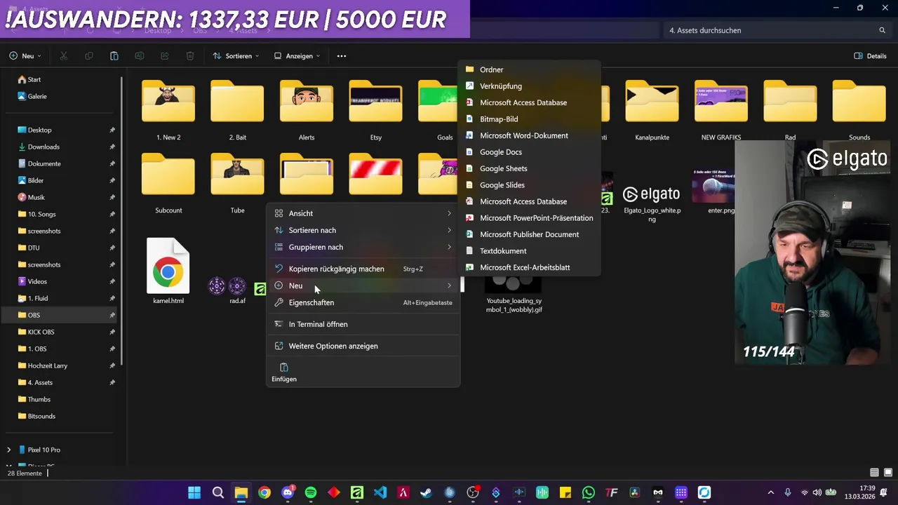This screenshot has width=898, height=505.
Task: Click Eigenschaften in context menu
Action: point(363,302)
